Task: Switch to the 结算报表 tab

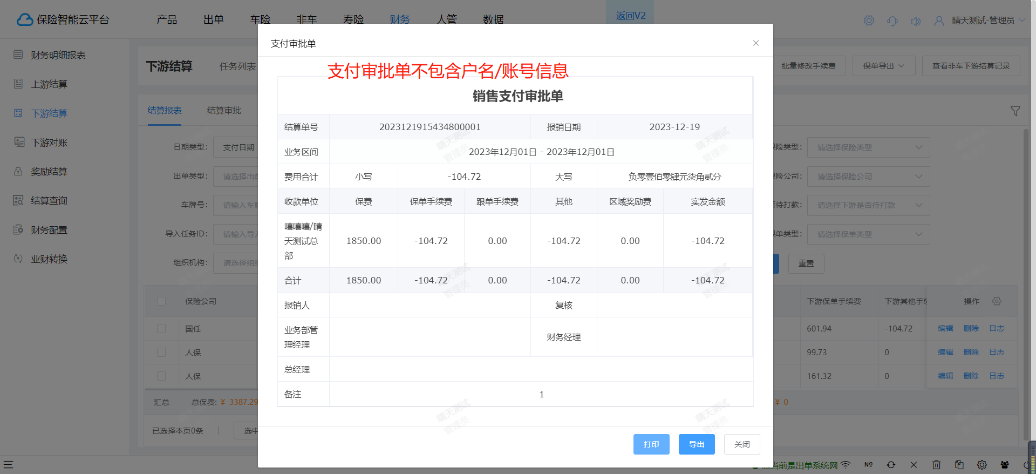Action: (165, 110)
